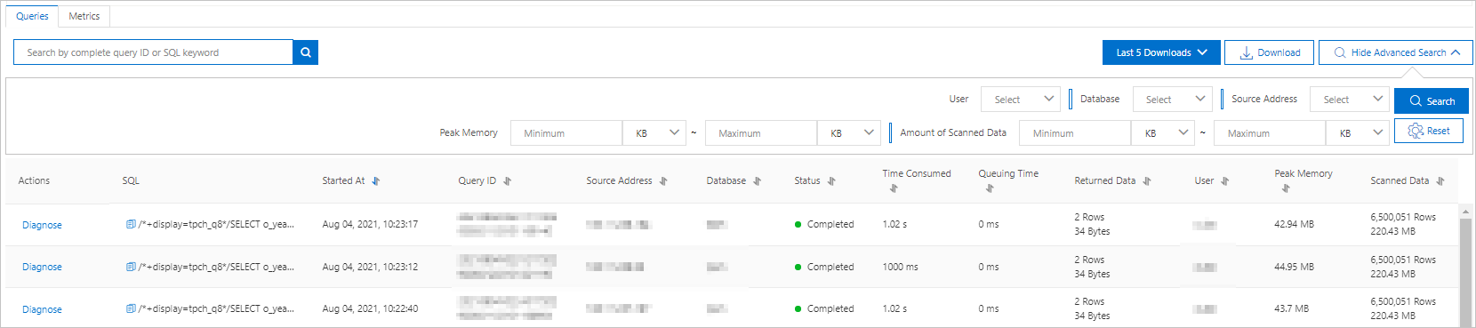Focus the query ID or SQL keyword search box
The image size is (1476, 328).
tap(153, 52)
